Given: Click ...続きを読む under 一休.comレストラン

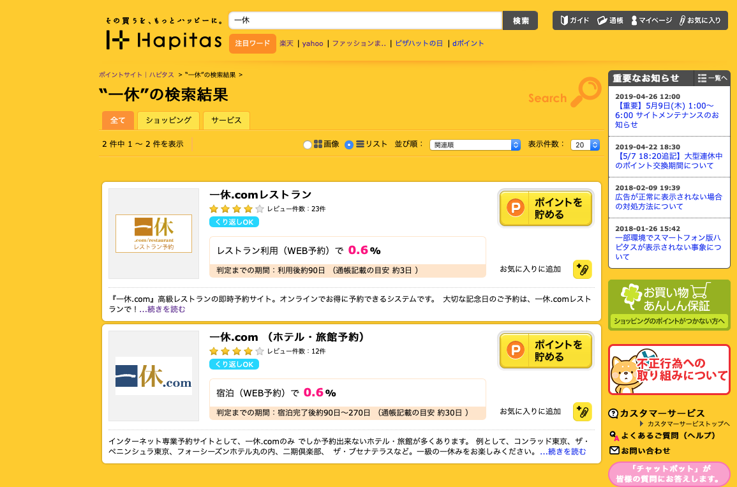Looking at the screenshot, I should point(163,310).
